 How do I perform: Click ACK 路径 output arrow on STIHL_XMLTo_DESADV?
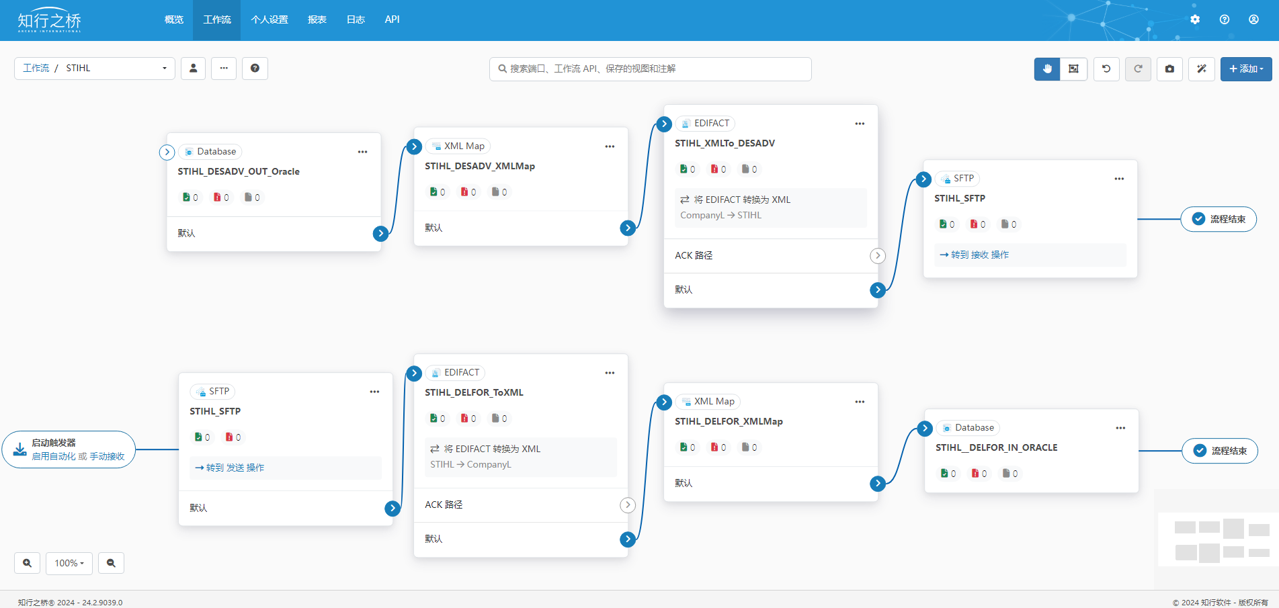click(x=878, y=255)
